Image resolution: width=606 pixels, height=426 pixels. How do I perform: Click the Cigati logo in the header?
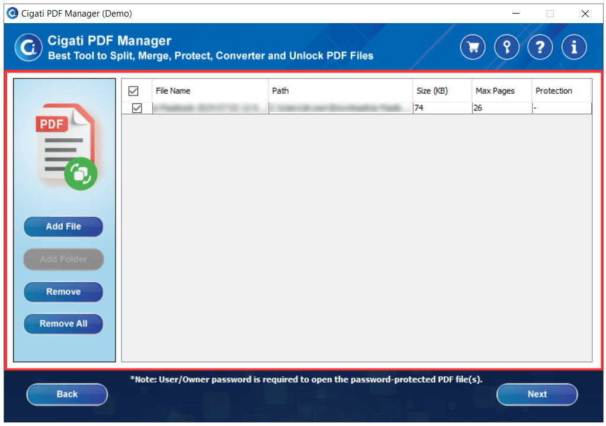point(28,47)
